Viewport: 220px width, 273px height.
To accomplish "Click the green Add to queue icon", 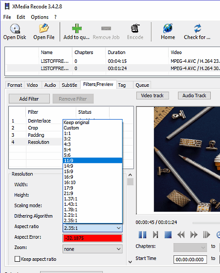I will click(x=77, y=28).
